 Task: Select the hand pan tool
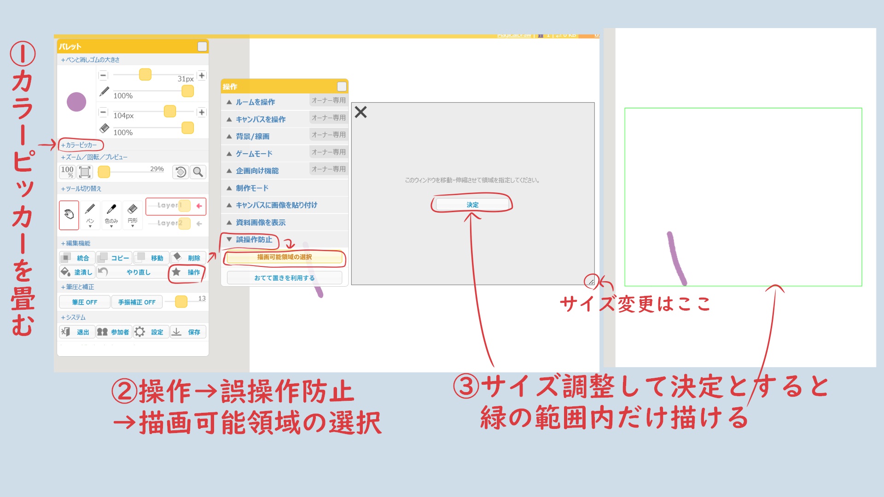pos(69,214)
